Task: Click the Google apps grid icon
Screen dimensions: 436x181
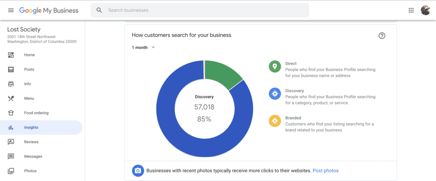Action: (x=411, y=10)
